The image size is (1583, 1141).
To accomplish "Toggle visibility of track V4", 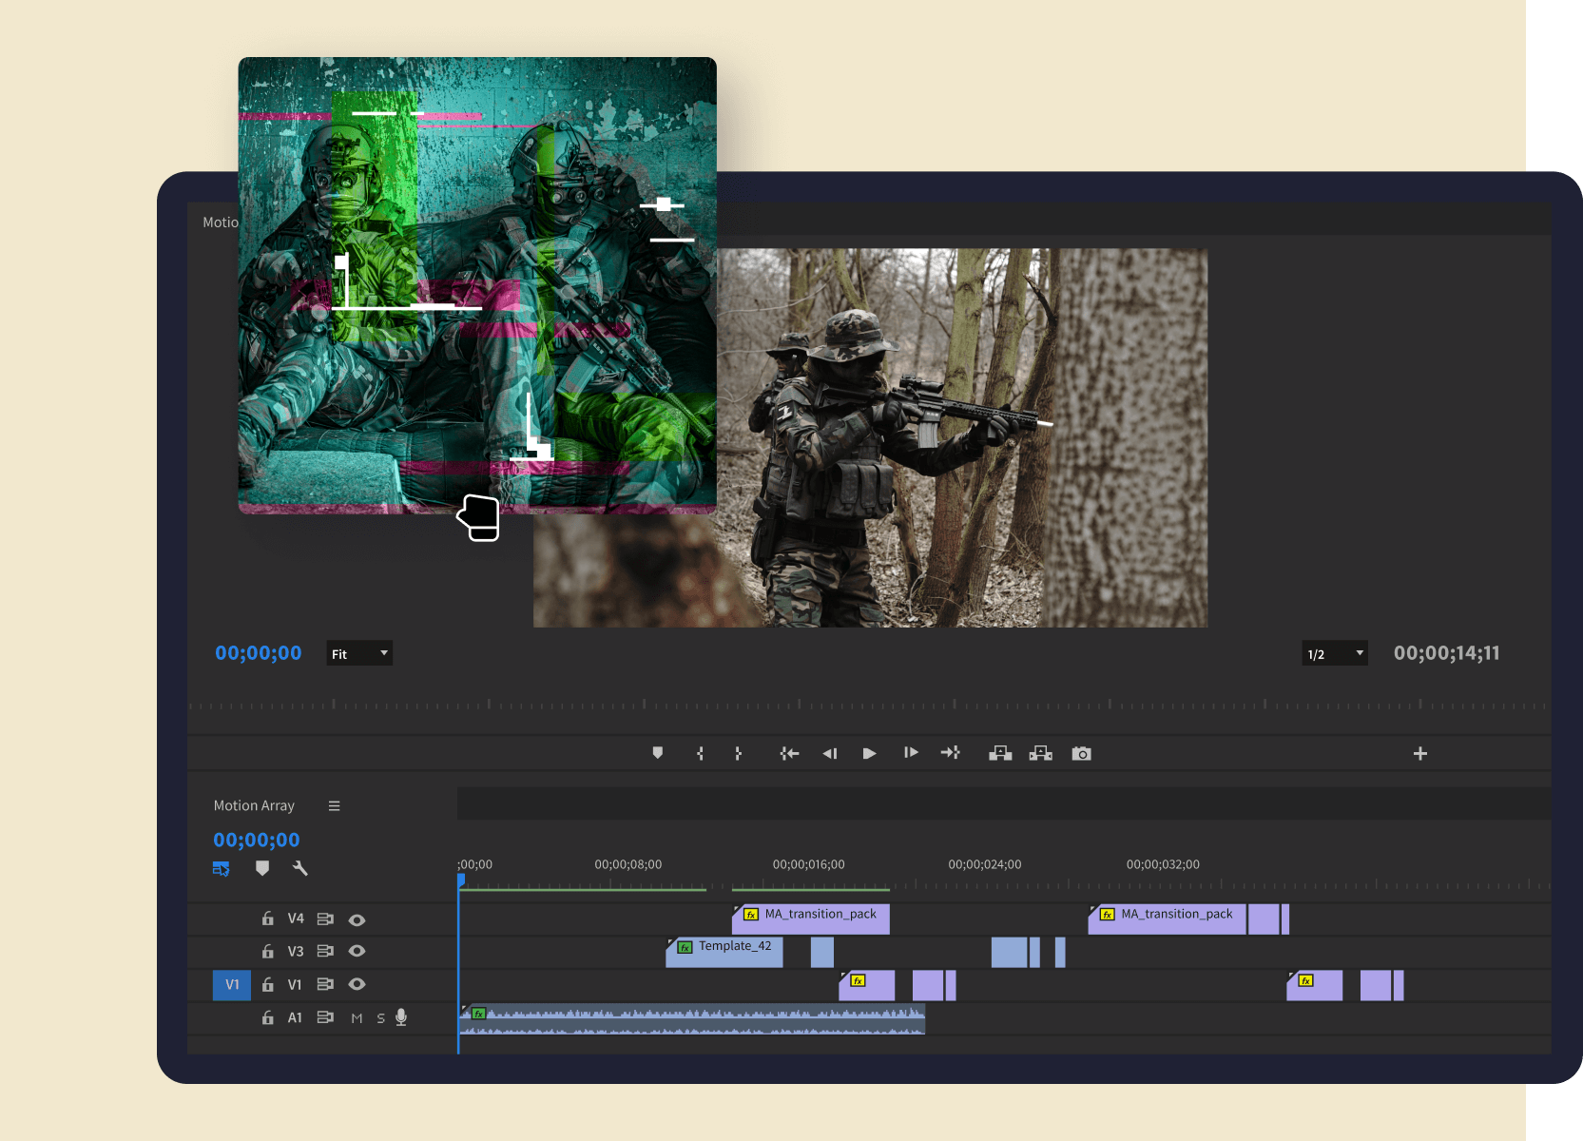I will [x=357, y=919].
